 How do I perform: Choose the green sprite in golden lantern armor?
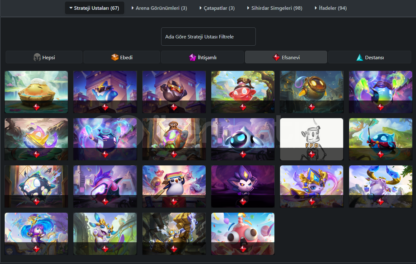tap(174, 139)
